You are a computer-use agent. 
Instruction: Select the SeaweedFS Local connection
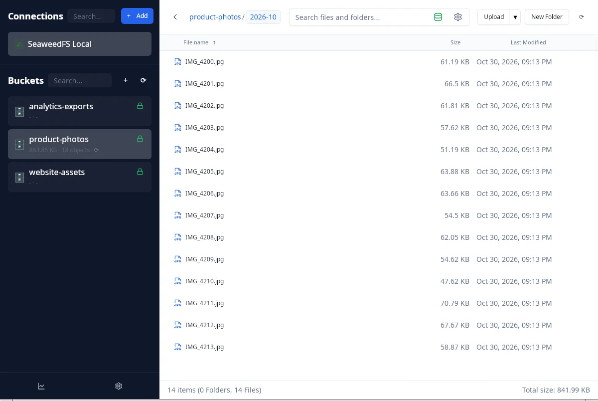click(x=80, y=44)
